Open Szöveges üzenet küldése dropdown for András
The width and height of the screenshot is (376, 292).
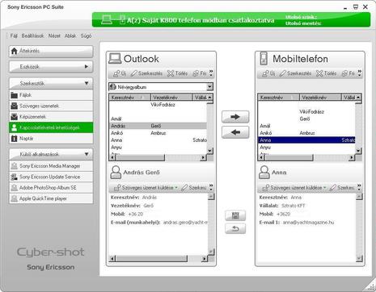[x=146, y=188]
